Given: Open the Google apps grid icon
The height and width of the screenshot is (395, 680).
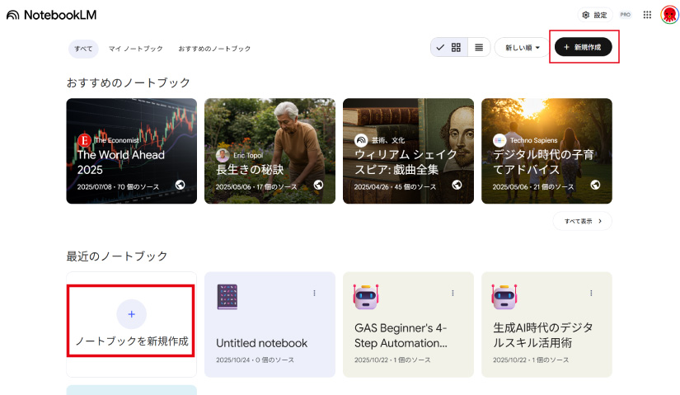Looking at the screenshot, I should (x=647, y=15).
